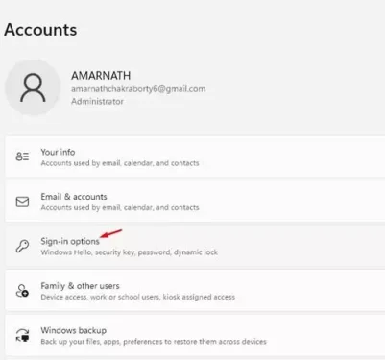Click the user profile avatar picture
This screenshot has height=360, width=385.
click(33, 87)
